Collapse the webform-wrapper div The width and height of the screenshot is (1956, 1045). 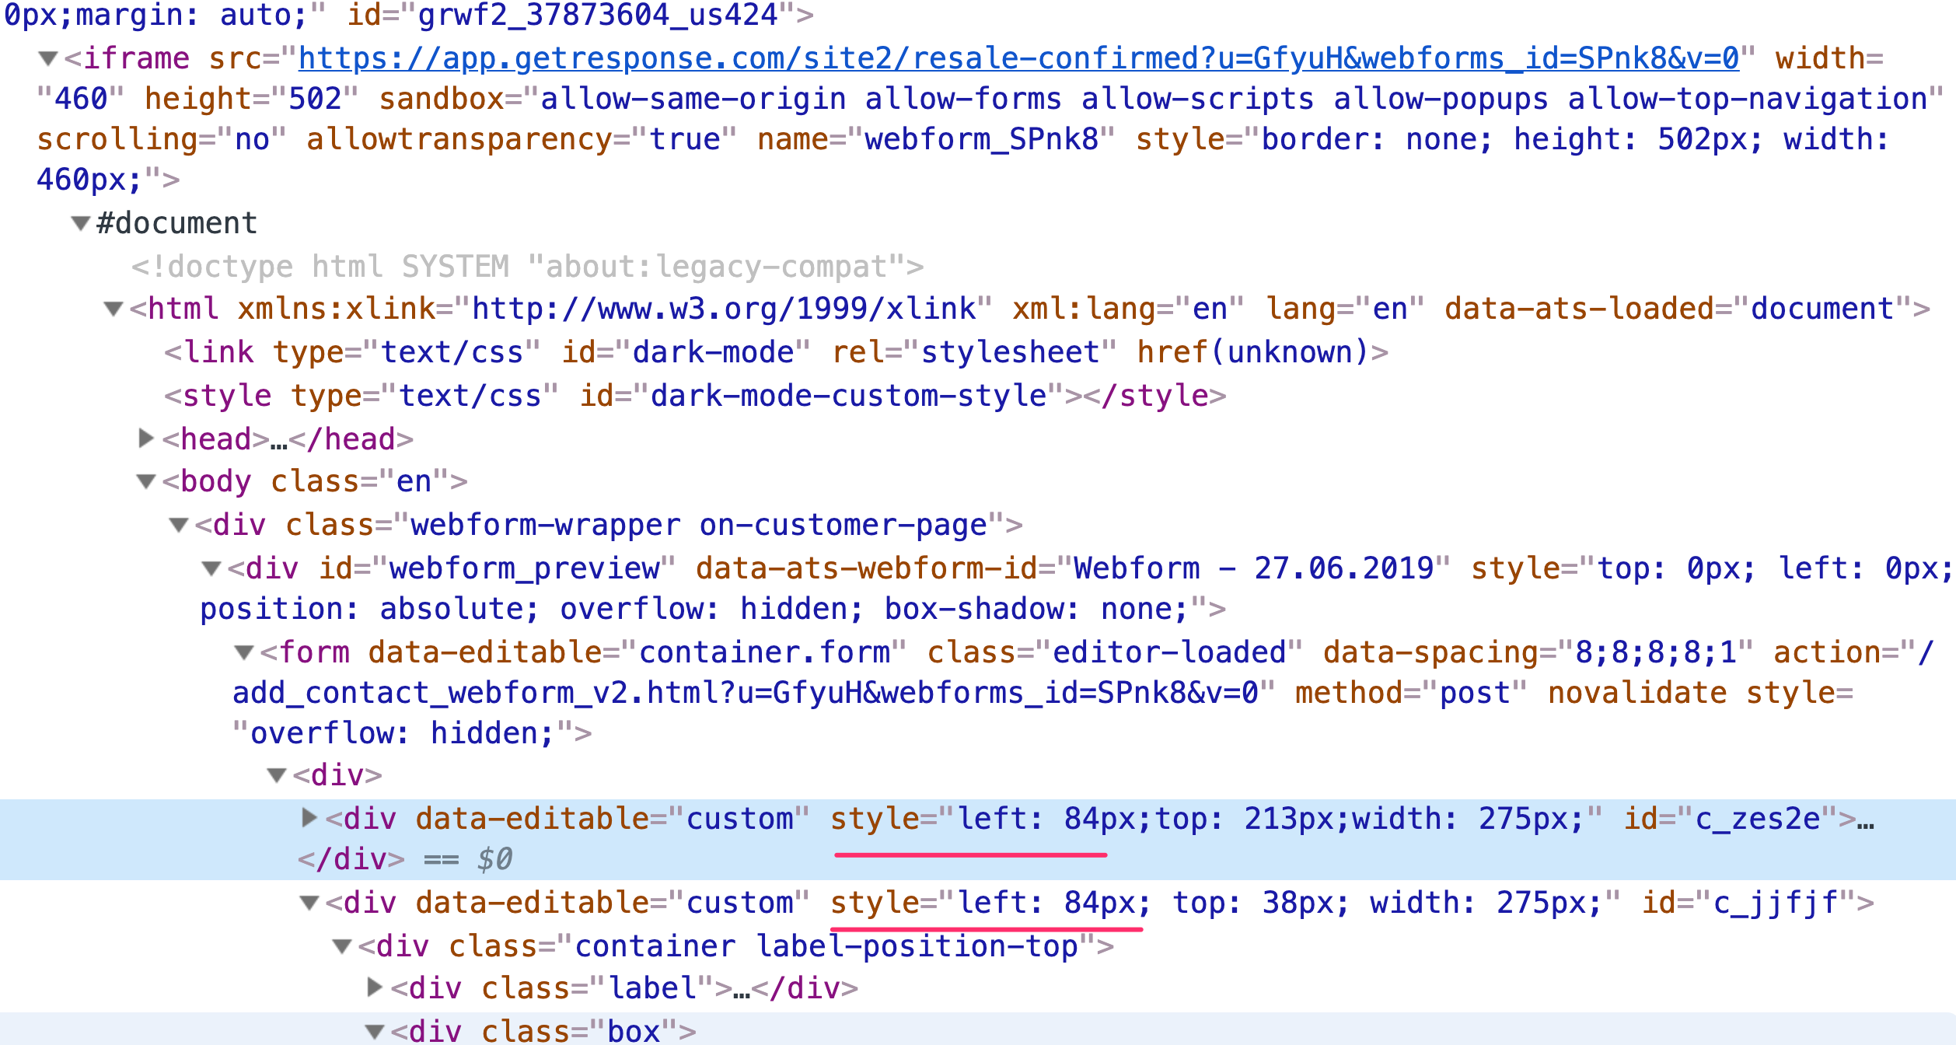click(x=179, y=526)
